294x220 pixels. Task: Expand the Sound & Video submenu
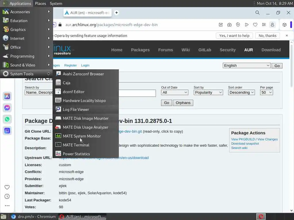pyautogui.click(x=26, y=65)
